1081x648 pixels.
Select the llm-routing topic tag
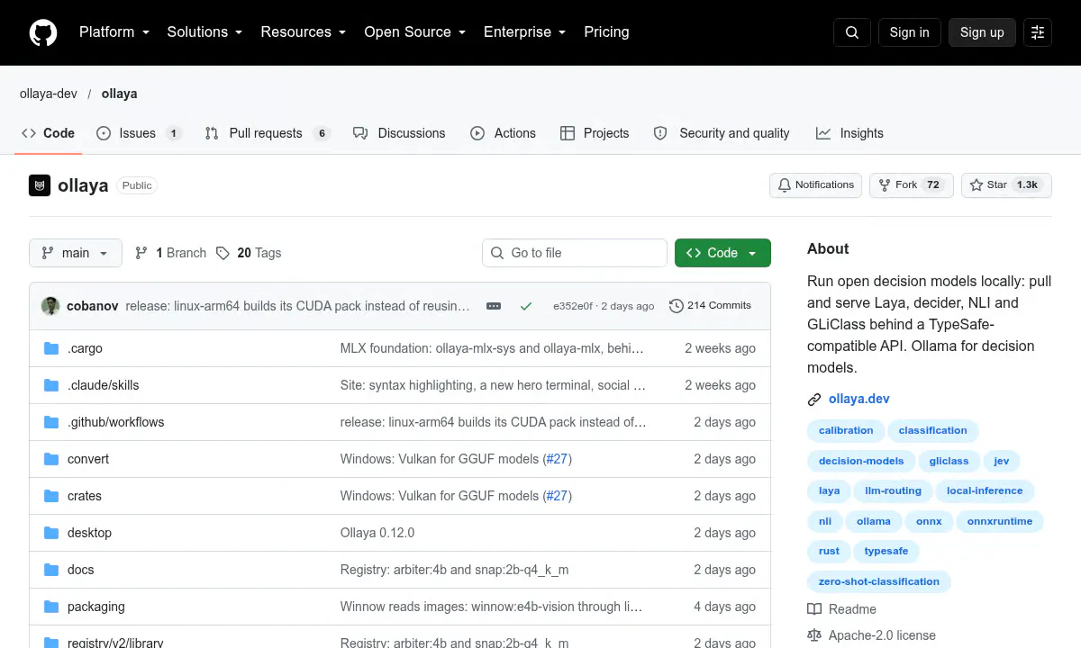[x=893, y=491]
